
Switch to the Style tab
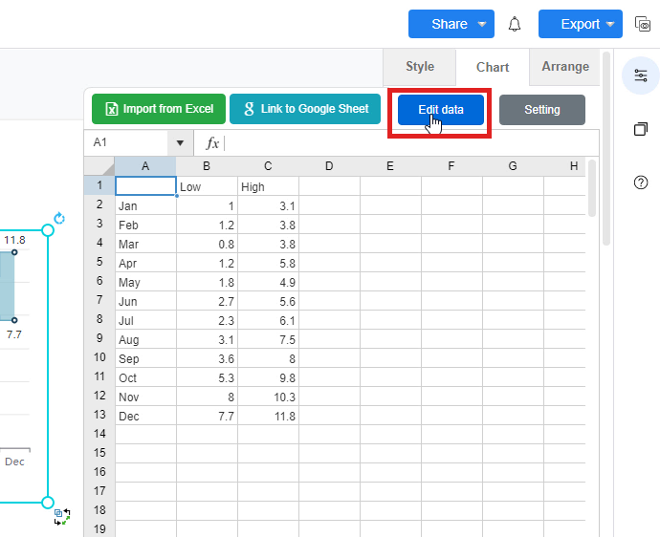(x=419, y=67)
